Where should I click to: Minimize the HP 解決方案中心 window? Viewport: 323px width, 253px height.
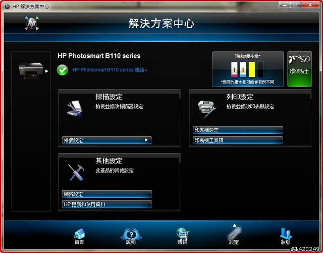[284, 5]
